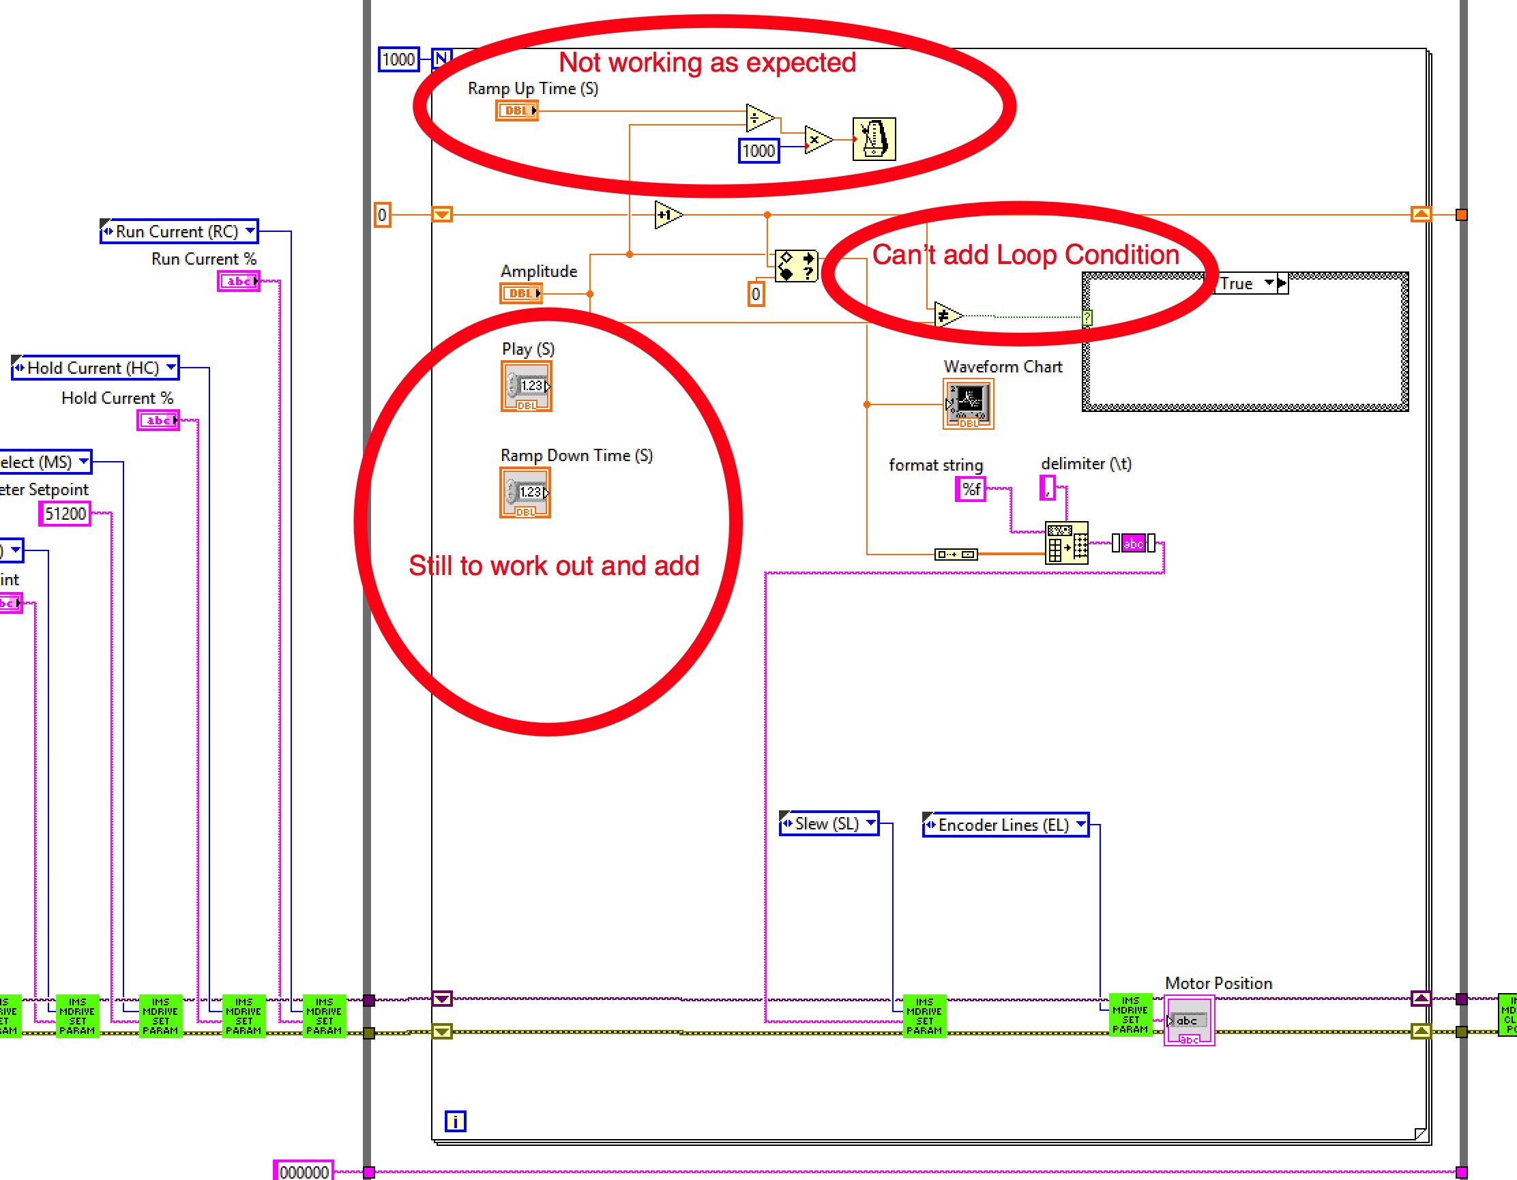This screenshot has width=1517, height=1180.
Task: Select the Divide function node
Action: (759, 118)
